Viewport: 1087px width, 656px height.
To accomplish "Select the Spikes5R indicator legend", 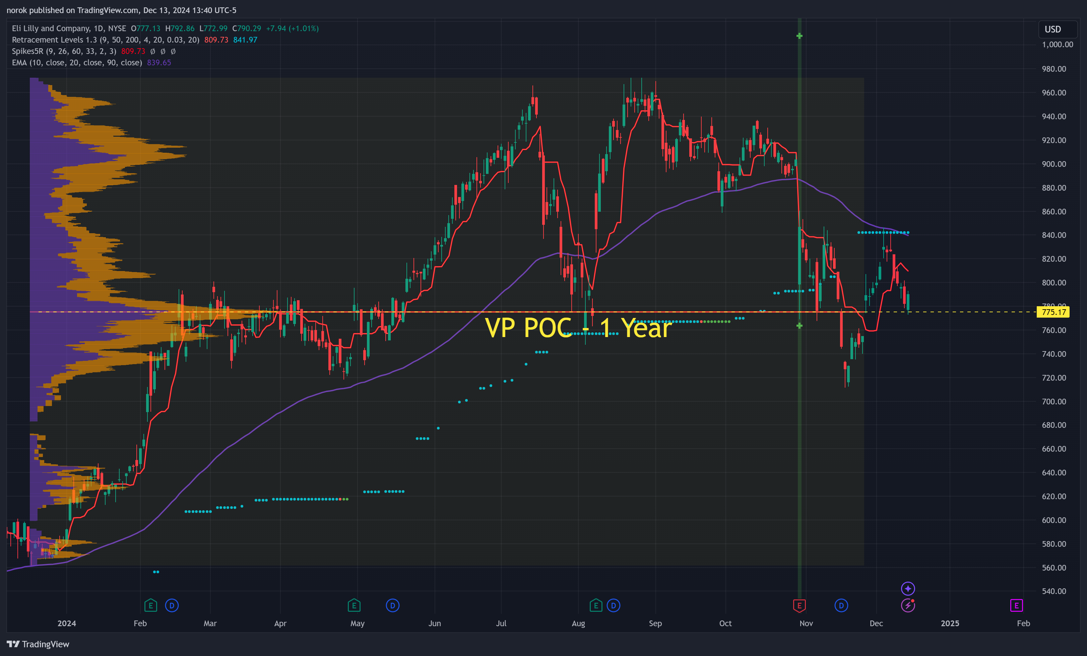I will tap(64, 51).
